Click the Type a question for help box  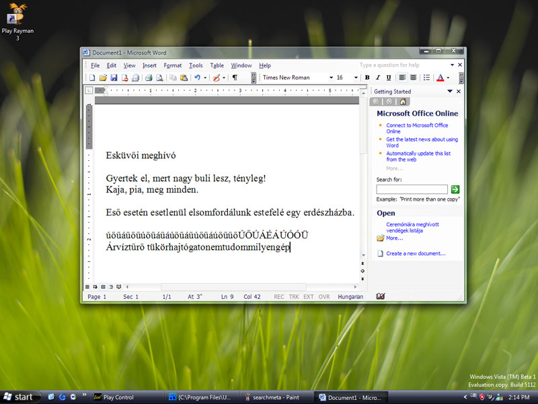[x=403, y=65]
